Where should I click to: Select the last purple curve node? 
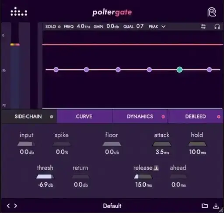coord(209,70)
